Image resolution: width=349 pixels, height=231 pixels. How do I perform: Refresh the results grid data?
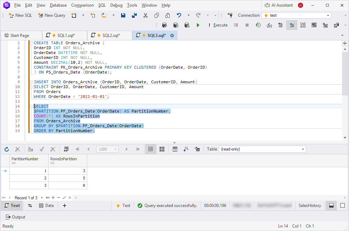[7, 149]
